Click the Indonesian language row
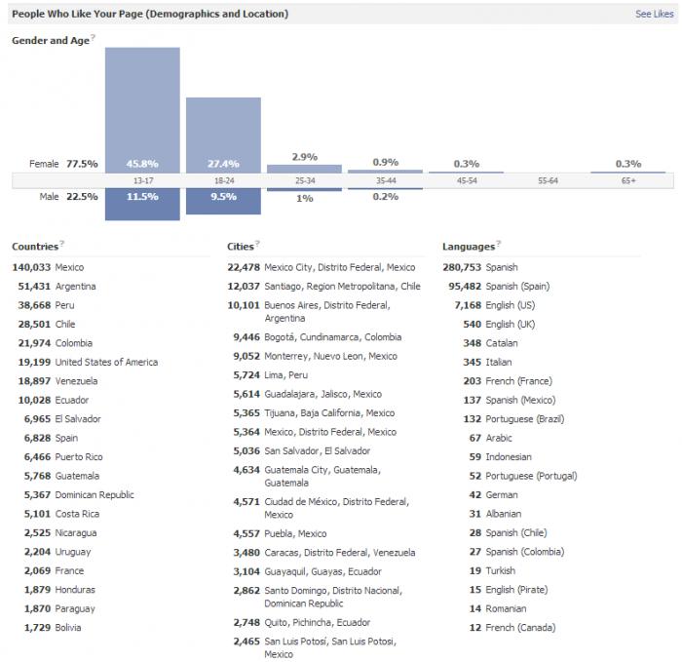This screenshot has height=662, width=682. coord(501,457)
